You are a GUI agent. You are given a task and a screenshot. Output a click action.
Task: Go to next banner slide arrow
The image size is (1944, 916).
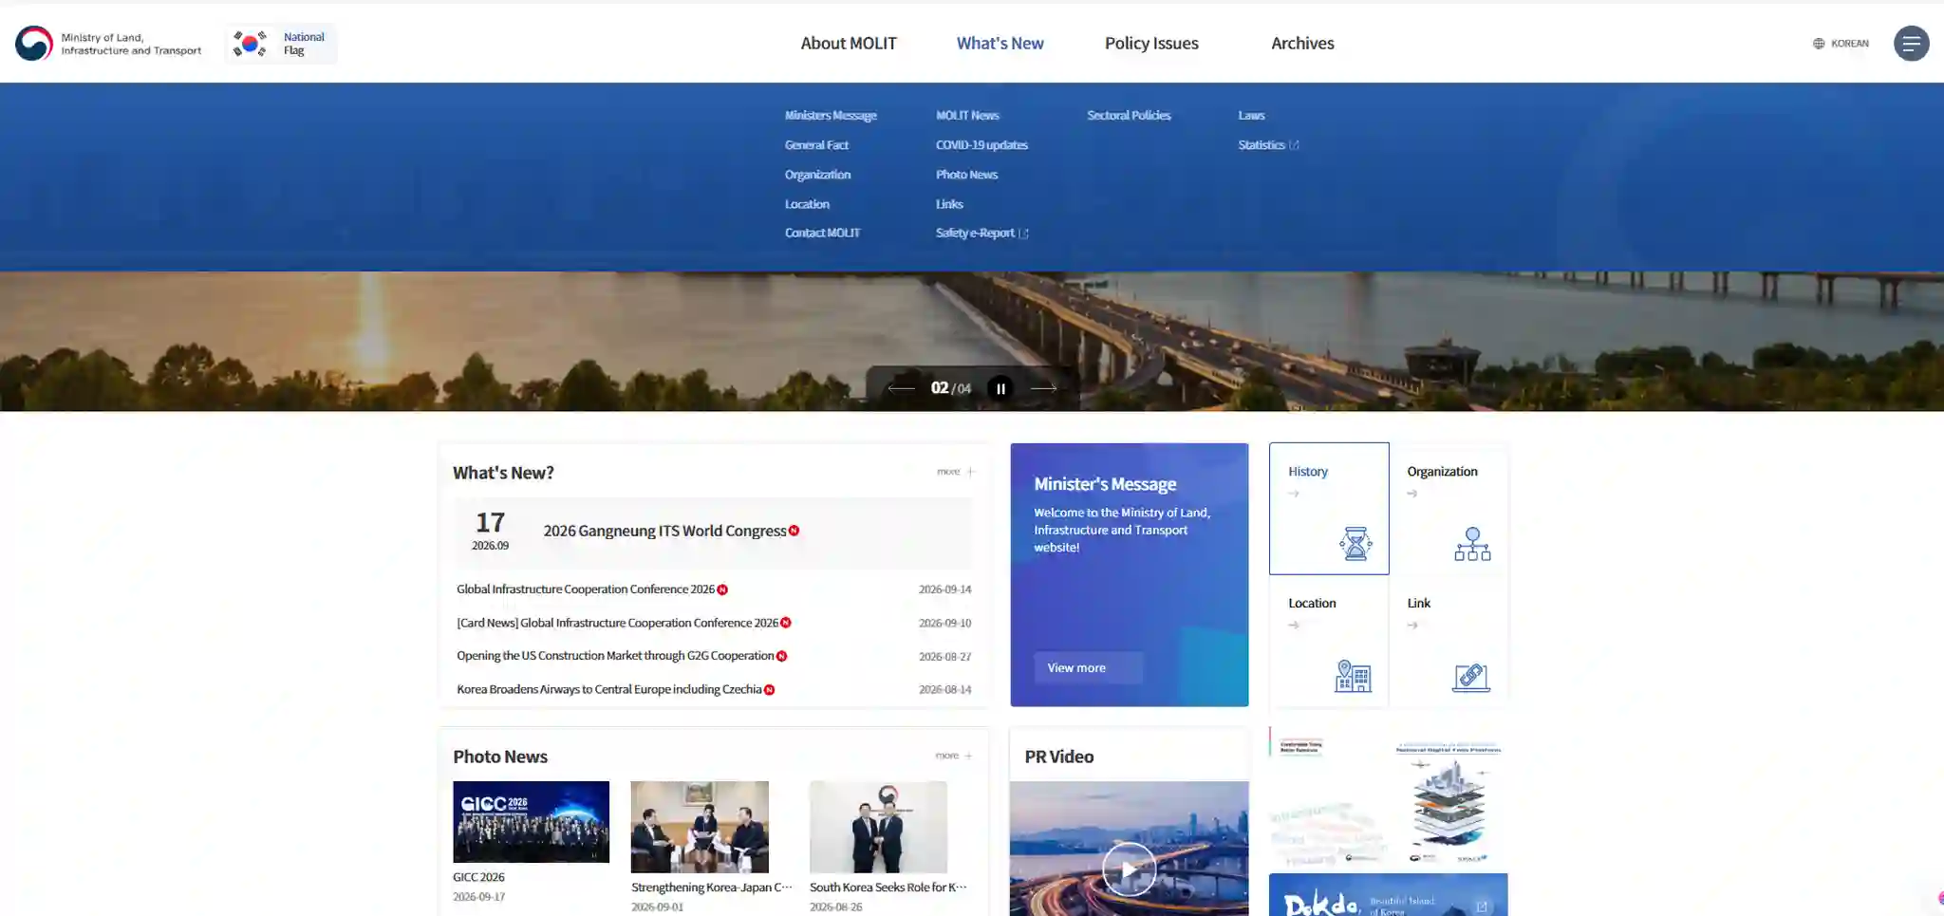pos(1043,388)
